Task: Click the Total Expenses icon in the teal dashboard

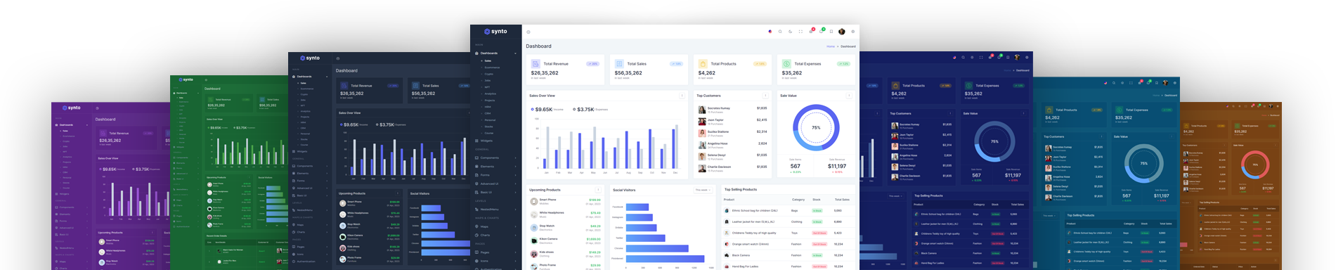Action: (x=1120, y=110)
